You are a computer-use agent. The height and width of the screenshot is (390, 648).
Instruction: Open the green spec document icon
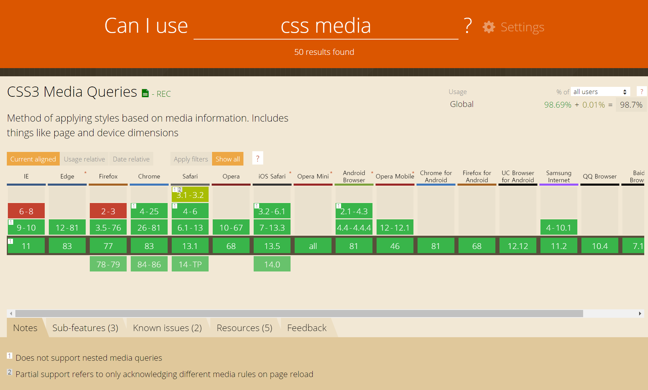pos(145,93)
